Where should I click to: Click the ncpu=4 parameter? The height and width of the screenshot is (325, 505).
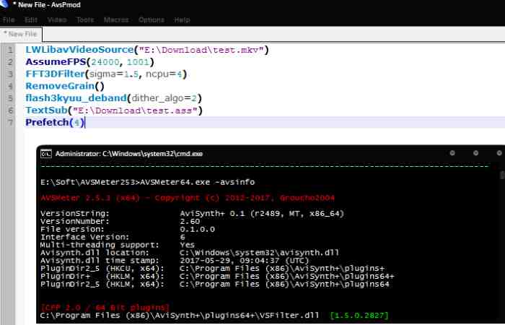point(164,74)
